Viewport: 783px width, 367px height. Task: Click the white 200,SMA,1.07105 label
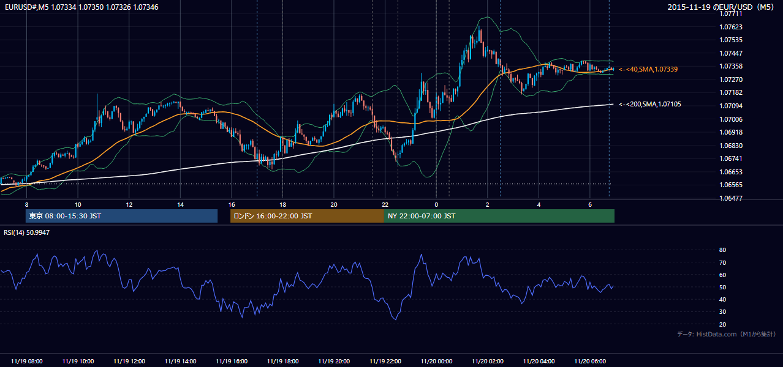(650, 105)
